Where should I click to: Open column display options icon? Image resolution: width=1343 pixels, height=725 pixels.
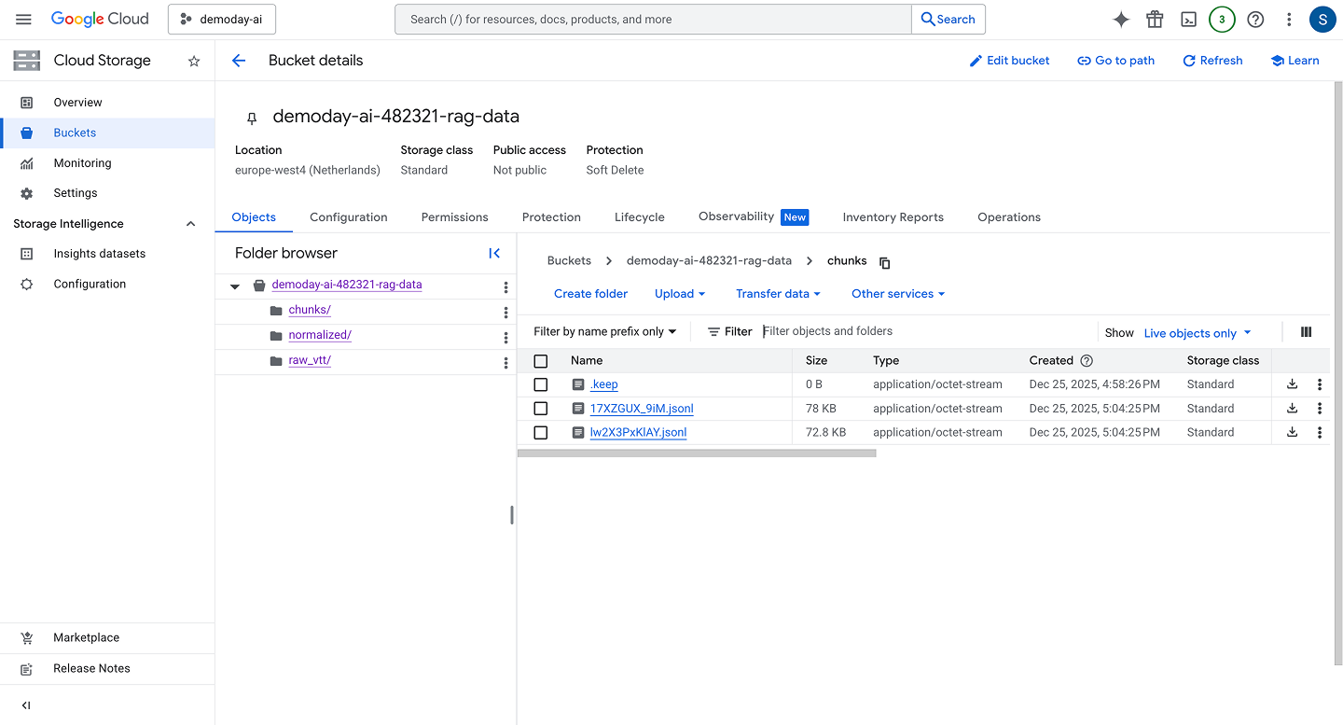1306,332
